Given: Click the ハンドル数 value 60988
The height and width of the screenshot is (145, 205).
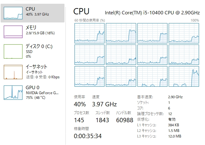Looking at the screenshot, I should click(x=124, y=120).
